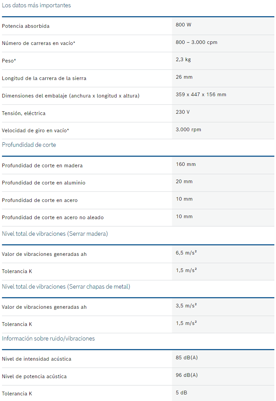Click 'Profundidad de corte en acero no aleado'
The width and height of the screenshot is (276, 401).
(x=52, y=217)
